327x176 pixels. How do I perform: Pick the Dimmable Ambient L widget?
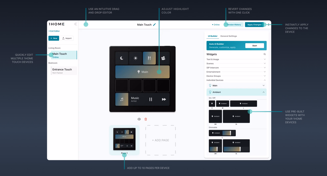pyautogui.click(x=222, y=133)
